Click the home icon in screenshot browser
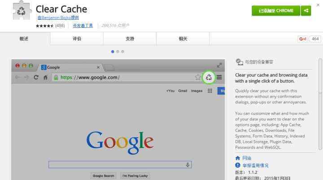The width and height of the screenshot is (323, 180). click(x=45, y=77)
